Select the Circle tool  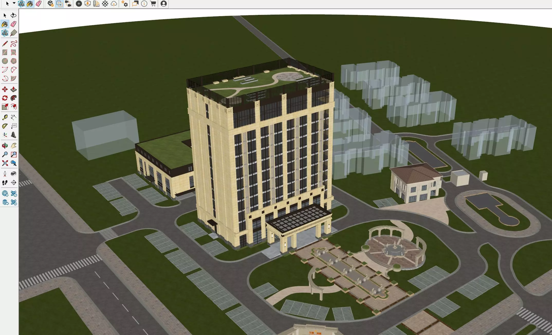tap(5, 61)
